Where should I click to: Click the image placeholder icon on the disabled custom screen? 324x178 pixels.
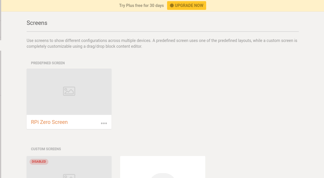(69, 176)
